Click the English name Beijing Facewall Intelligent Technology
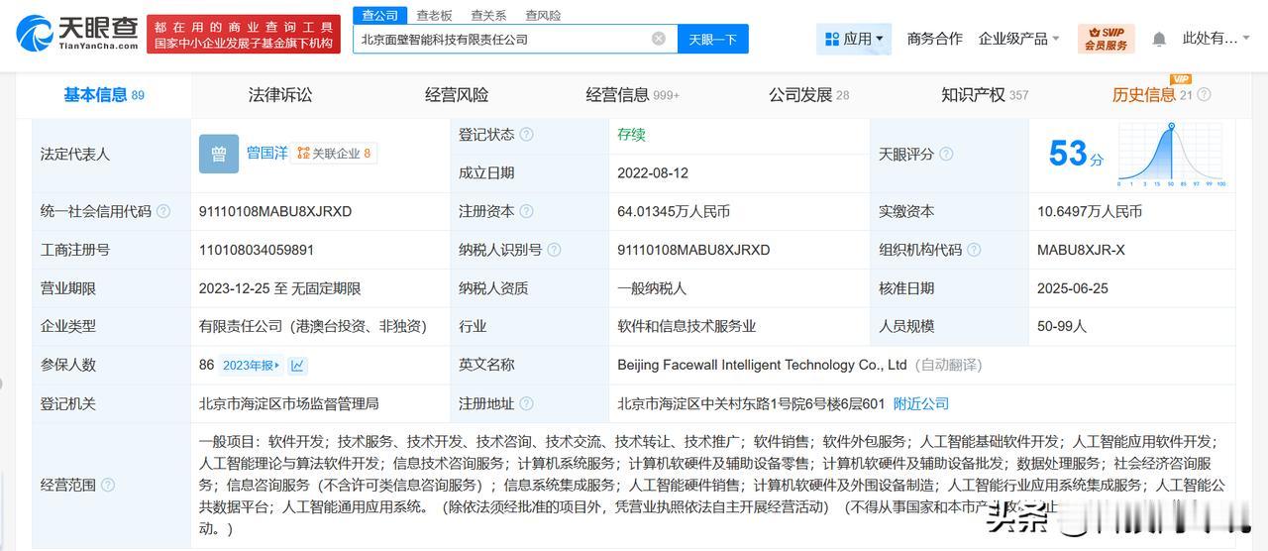Screen dimensions: 1268x551 coord(762,365)
